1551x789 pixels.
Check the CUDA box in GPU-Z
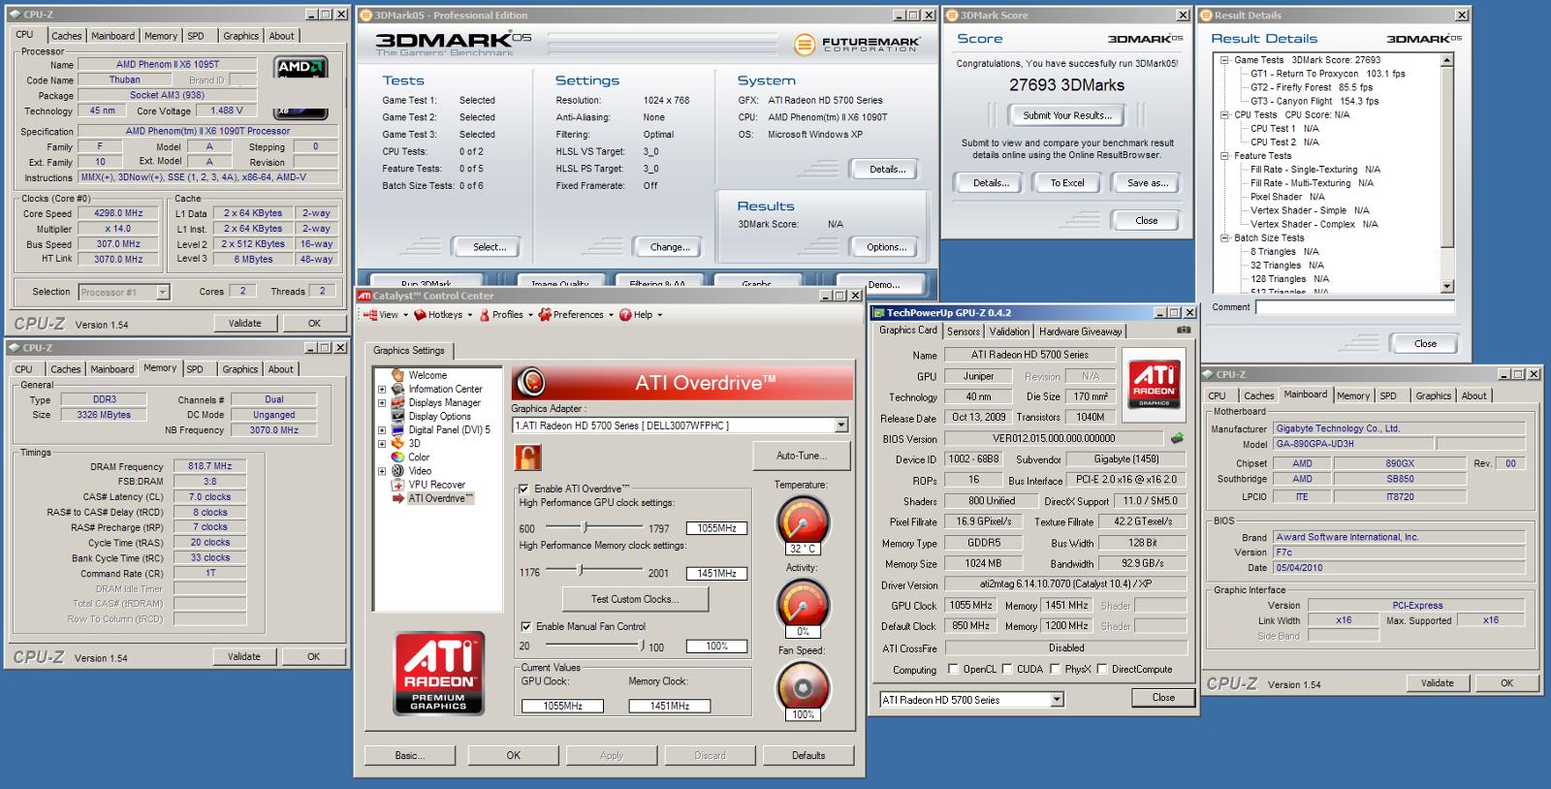[x=1007, y=669]
